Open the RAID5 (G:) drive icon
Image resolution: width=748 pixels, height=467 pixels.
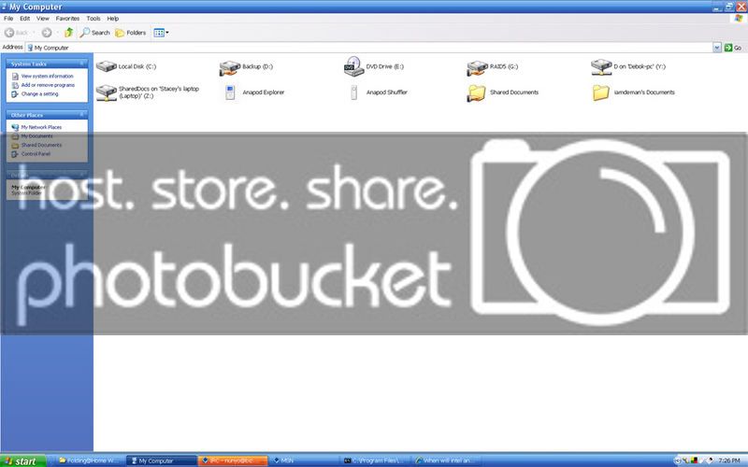(477, 67)
